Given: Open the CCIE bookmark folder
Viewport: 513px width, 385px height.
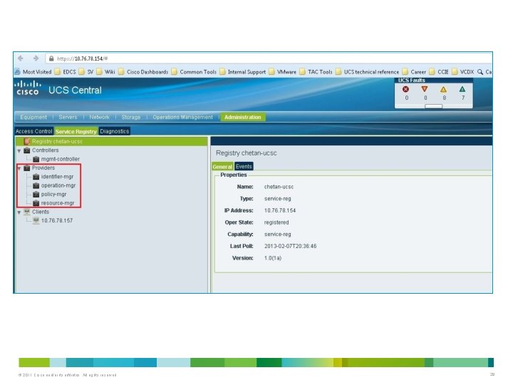Looking at the screenshot, I should 439,72.
